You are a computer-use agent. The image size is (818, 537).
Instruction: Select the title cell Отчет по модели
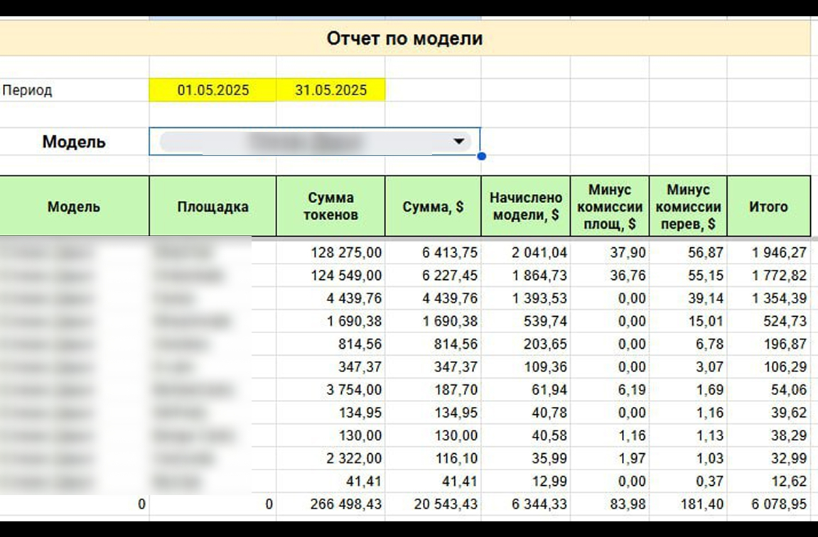click(x=404, y=38)
